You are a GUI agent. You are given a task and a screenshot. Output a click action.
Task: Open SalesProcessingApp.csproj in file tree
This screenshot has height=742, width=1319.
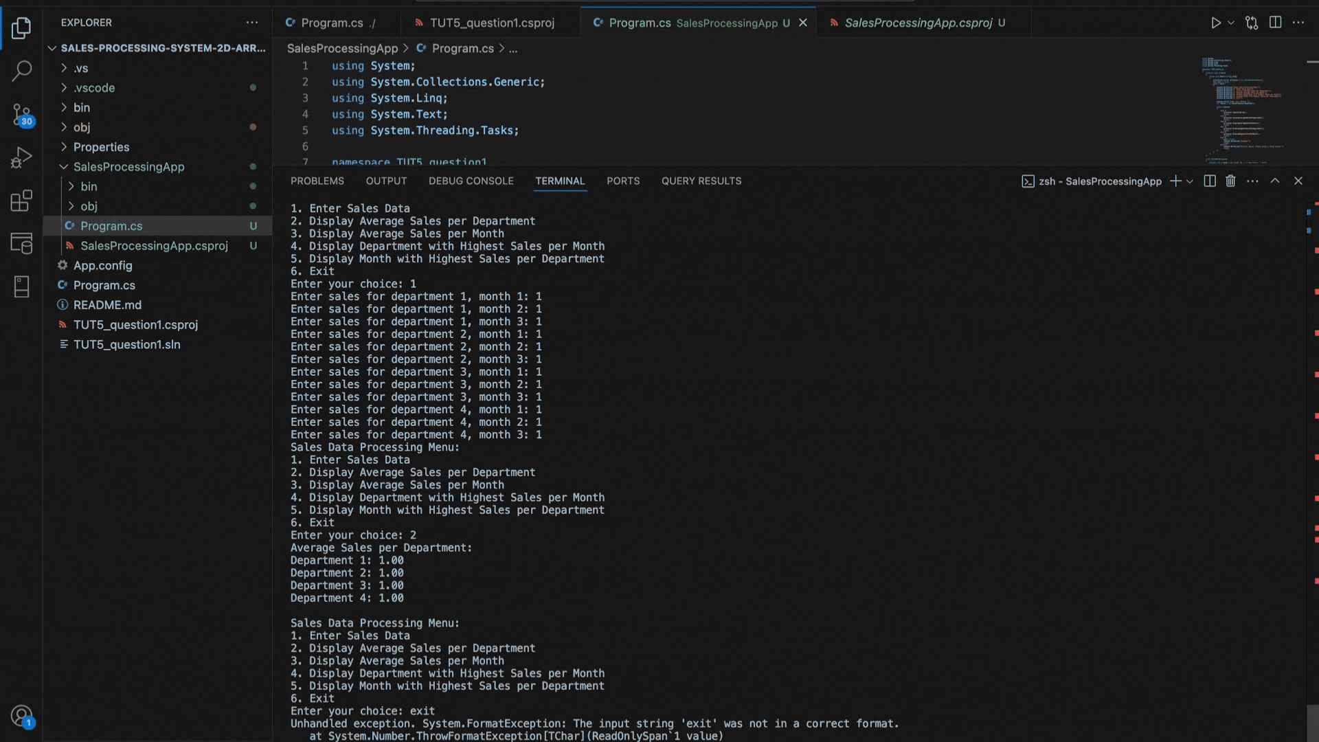pyautogui.click(x=157, y=246)
